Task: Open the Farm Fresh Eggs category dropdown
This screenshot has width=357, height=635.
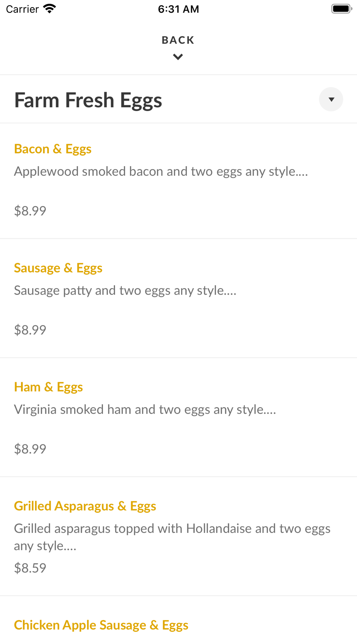Action: 331,99
